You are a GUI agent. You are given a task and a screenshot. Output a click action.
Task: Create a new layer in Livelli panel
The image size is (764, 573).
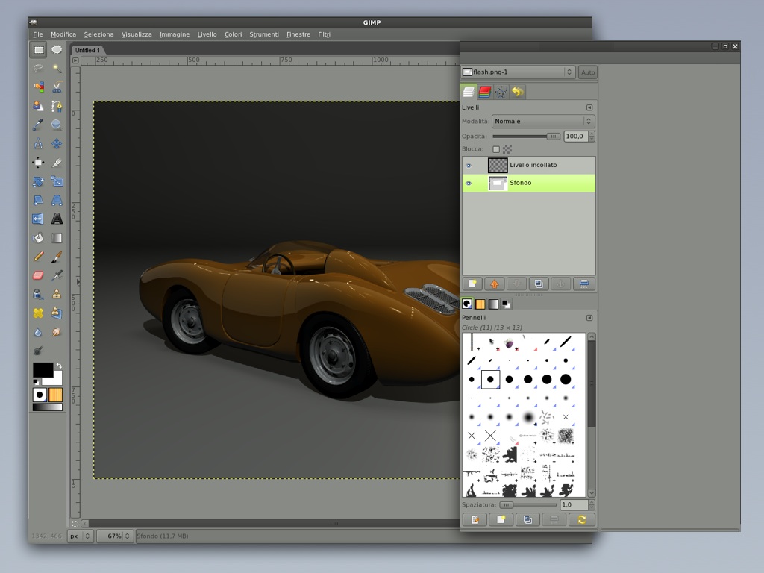tap(472, 284)
